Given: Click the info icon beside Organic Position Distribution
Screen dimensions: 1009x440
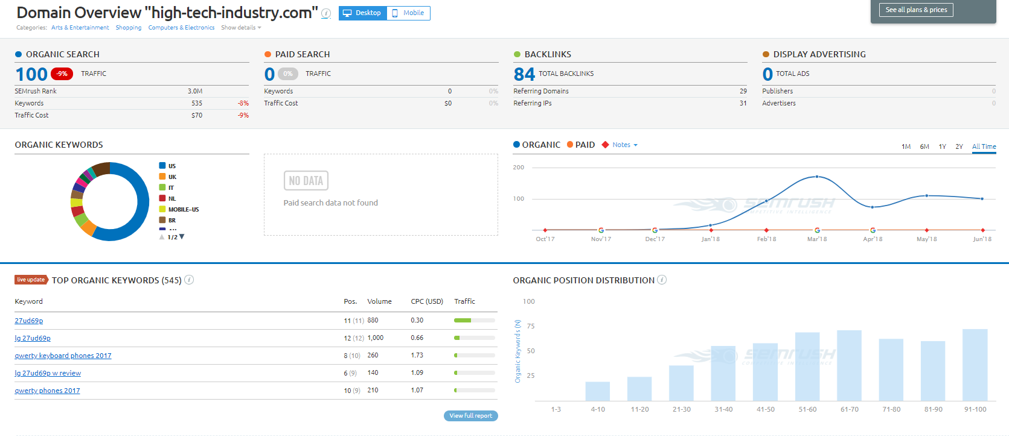Looking at the screenshot, I should [x=662, y=280].
